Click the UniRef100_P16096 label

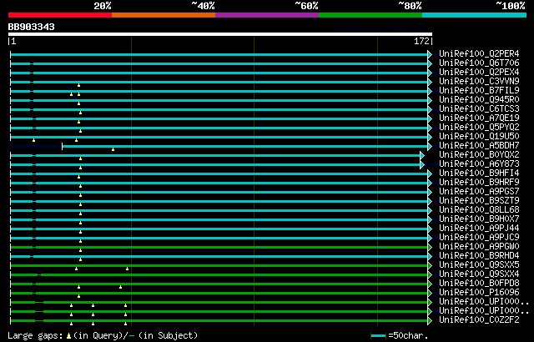pyautogui.click(x=479, y=293)
